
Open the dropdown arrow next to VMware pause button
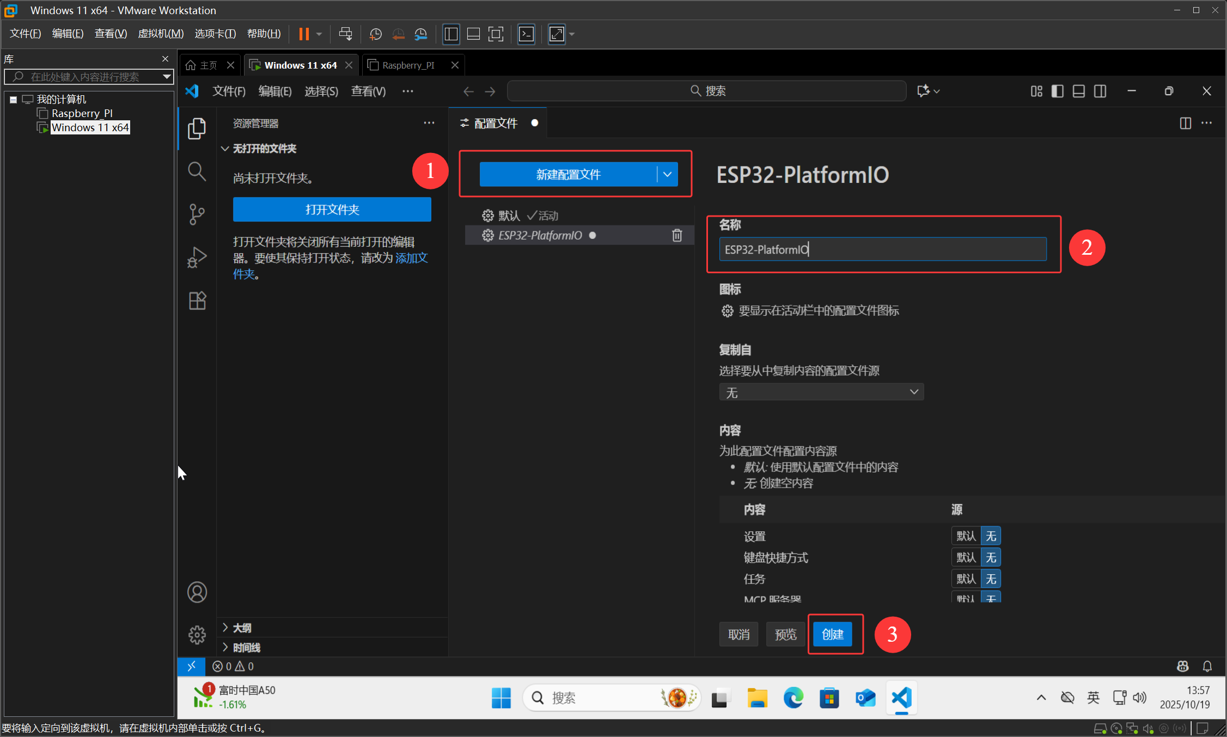tap(319, 34)
